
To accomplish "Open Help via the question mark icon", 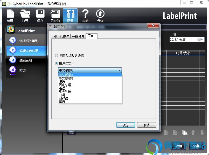I will click(x=85, y=16).
